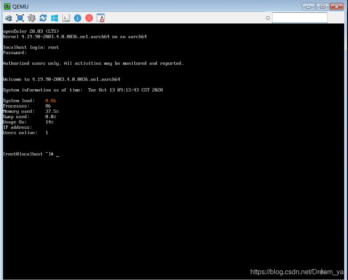Click the red disconnect icon
Screen dimensions: 348x280
pyautogui.click(x=89, y=18)
